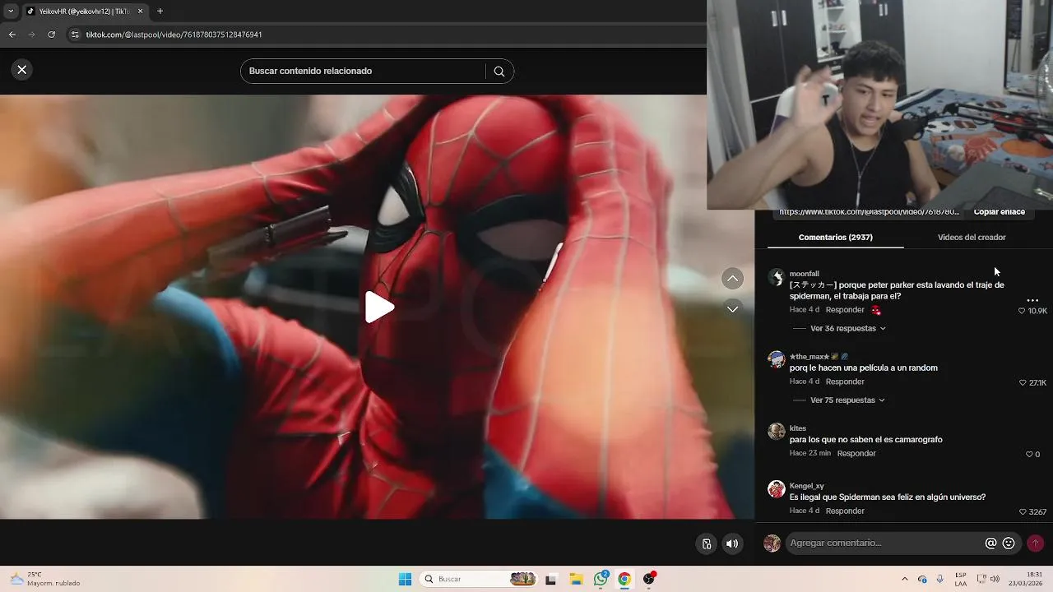Open the 'kites' username link
Screen dimensions: 1053x592
pos(798,428)
